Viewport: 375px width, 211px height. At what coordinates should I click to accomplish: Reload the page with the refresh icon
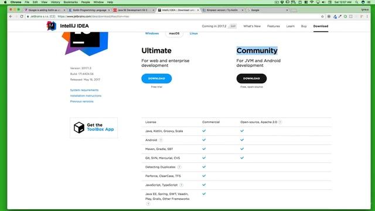click(22, 16)
